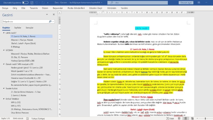Open the Yardım ribbon tab
Viewport: 213px width, 120px height.
(x=124, y=8)
